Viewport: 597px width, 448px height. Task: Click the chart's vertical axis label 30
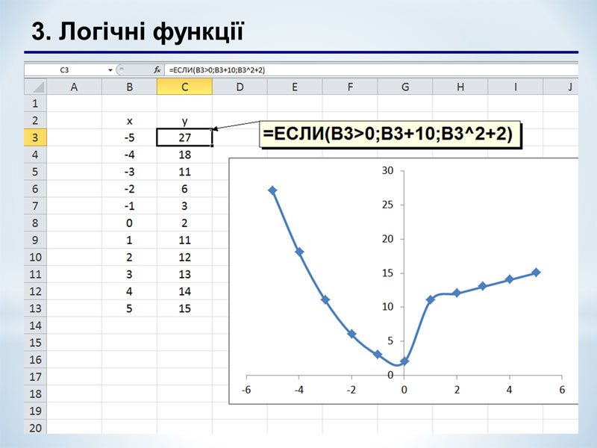(x=387, y=171)
